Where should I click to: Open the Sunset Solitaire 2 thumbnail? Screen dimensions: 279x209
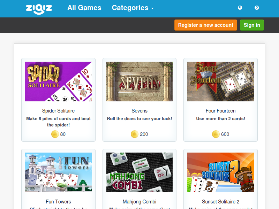(x=220, y=172)
